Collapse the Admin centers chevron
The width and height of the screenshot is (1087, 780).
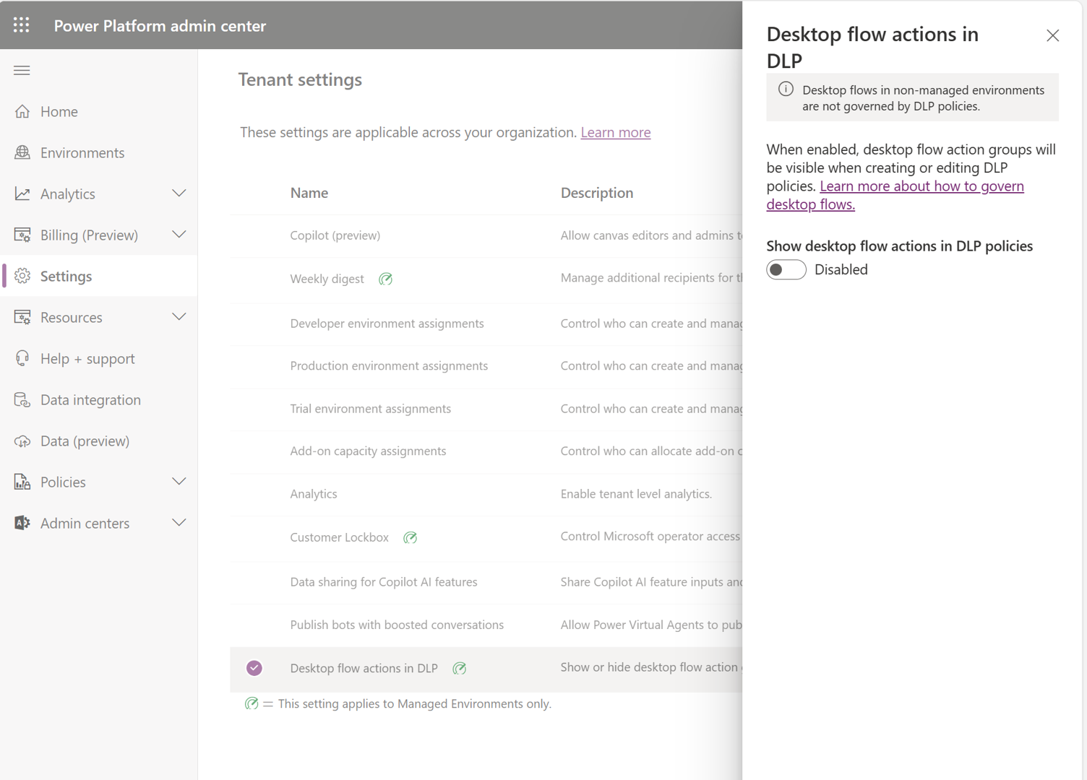coord(179,522)
